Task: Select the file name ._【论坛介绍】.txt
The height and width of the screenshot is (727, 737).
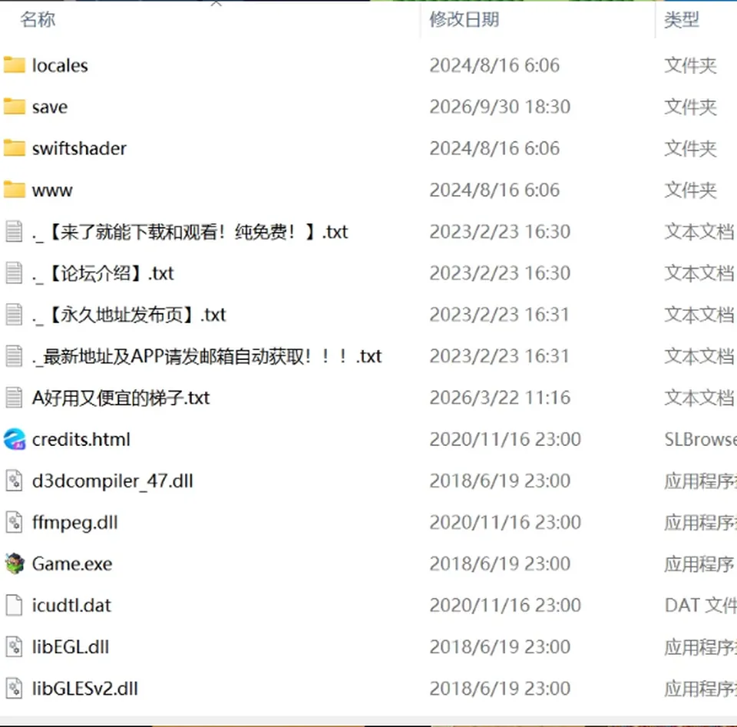Action: 104,273
